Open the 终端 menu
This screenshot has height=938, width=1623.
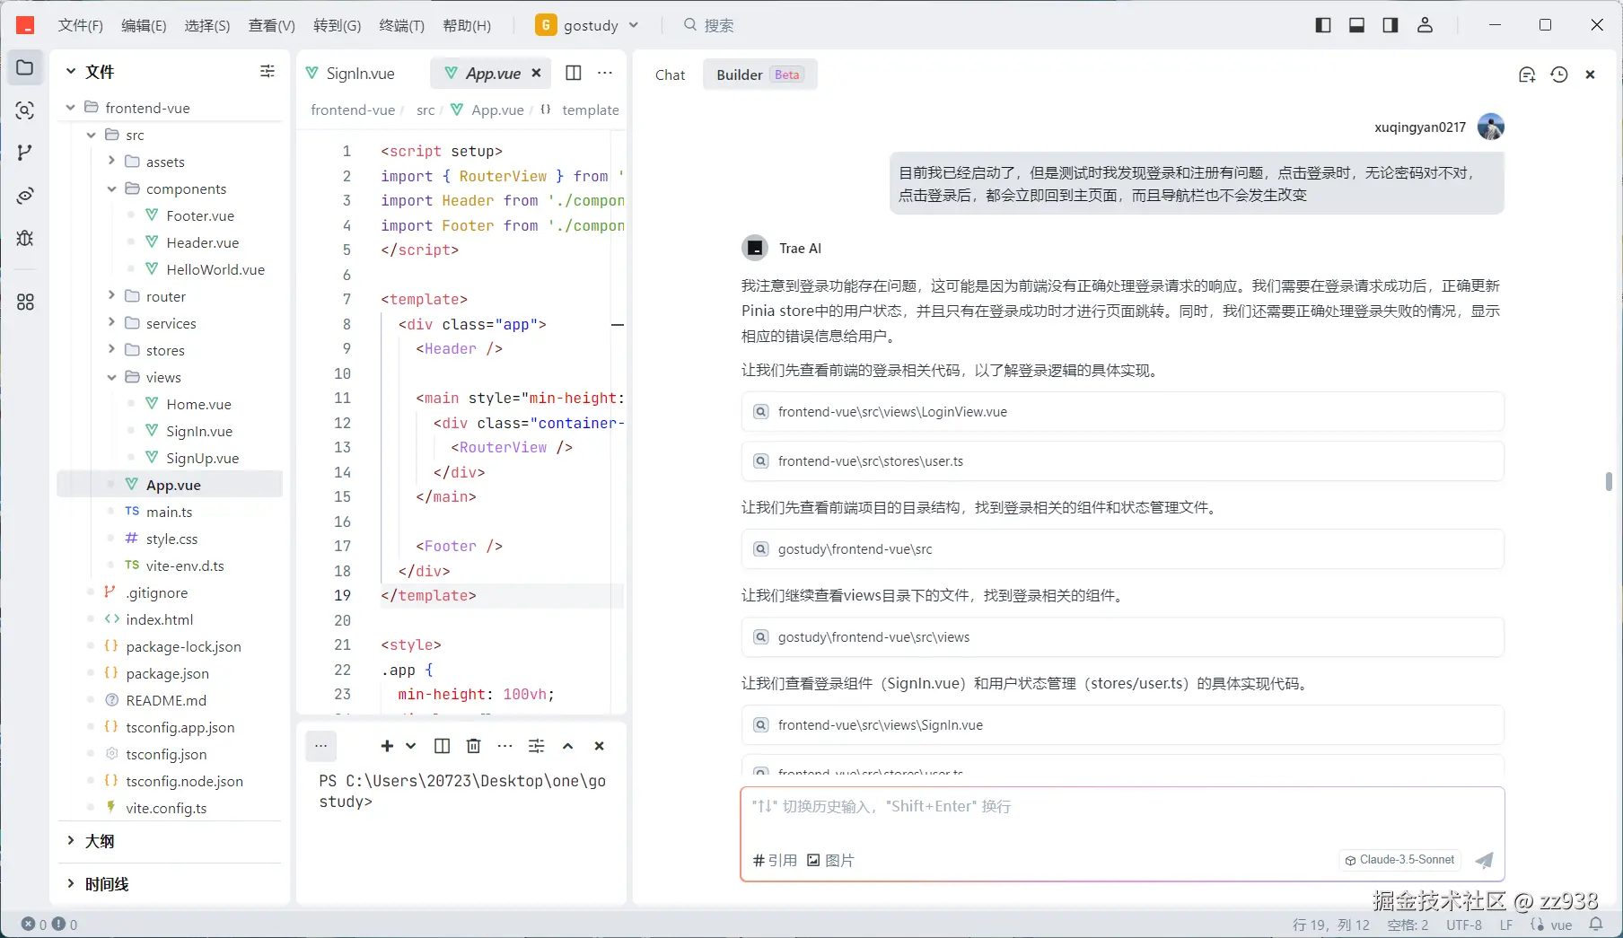point(401,25)
